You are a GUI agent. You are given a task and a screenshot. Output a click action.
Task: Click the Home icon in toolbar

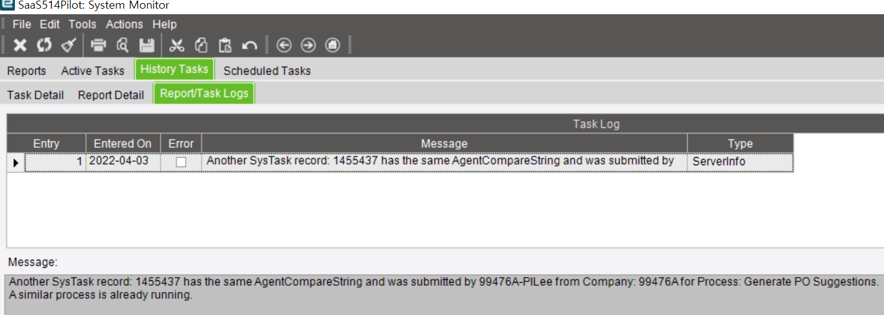[x=333, y=45]
